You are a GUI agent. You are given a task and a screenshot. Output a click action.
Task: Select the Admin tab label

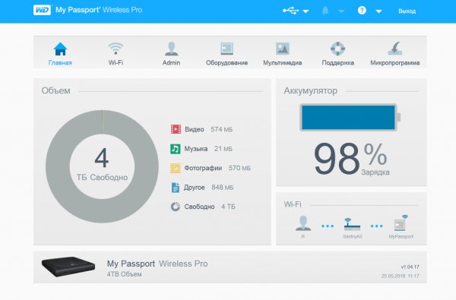(171, 63)
